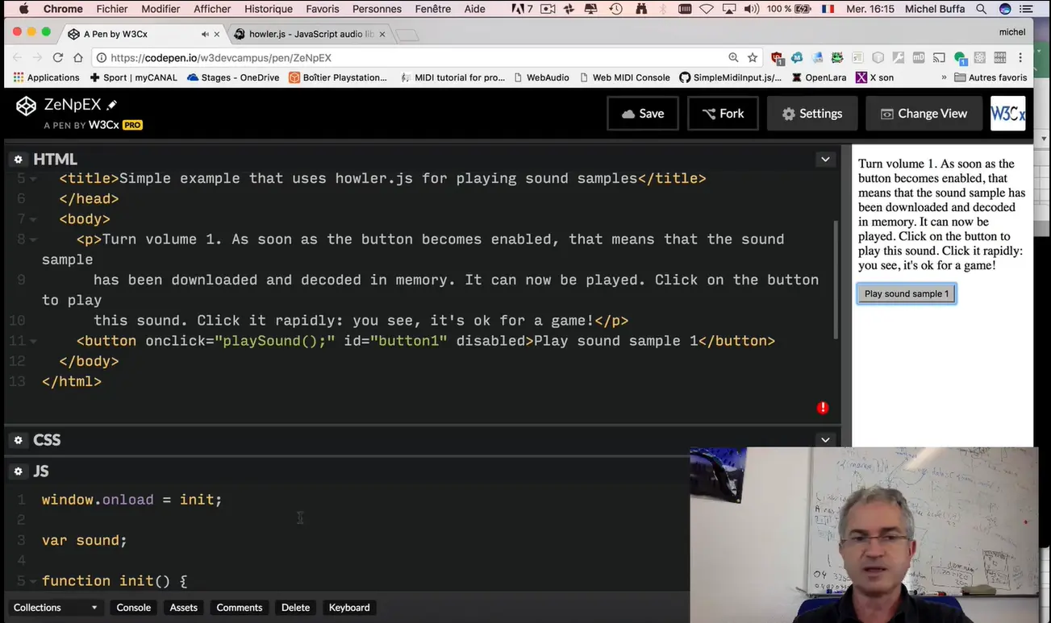1051x623 pixels.
Task: Mute audio on A Pen by W3Cx tab
Action: pos(204,34)
